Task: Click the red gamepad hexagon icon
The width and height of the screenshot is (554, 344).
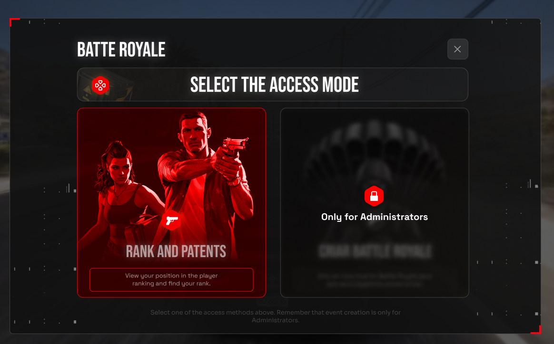Action: 100,85
